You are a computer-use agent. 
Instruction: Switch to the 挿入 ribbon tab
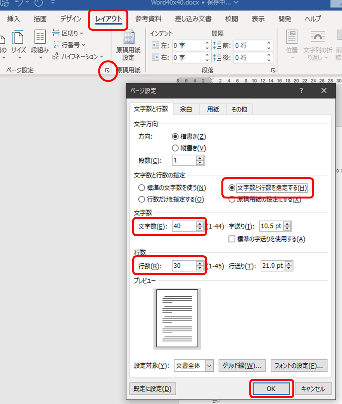tap(13, 19)
